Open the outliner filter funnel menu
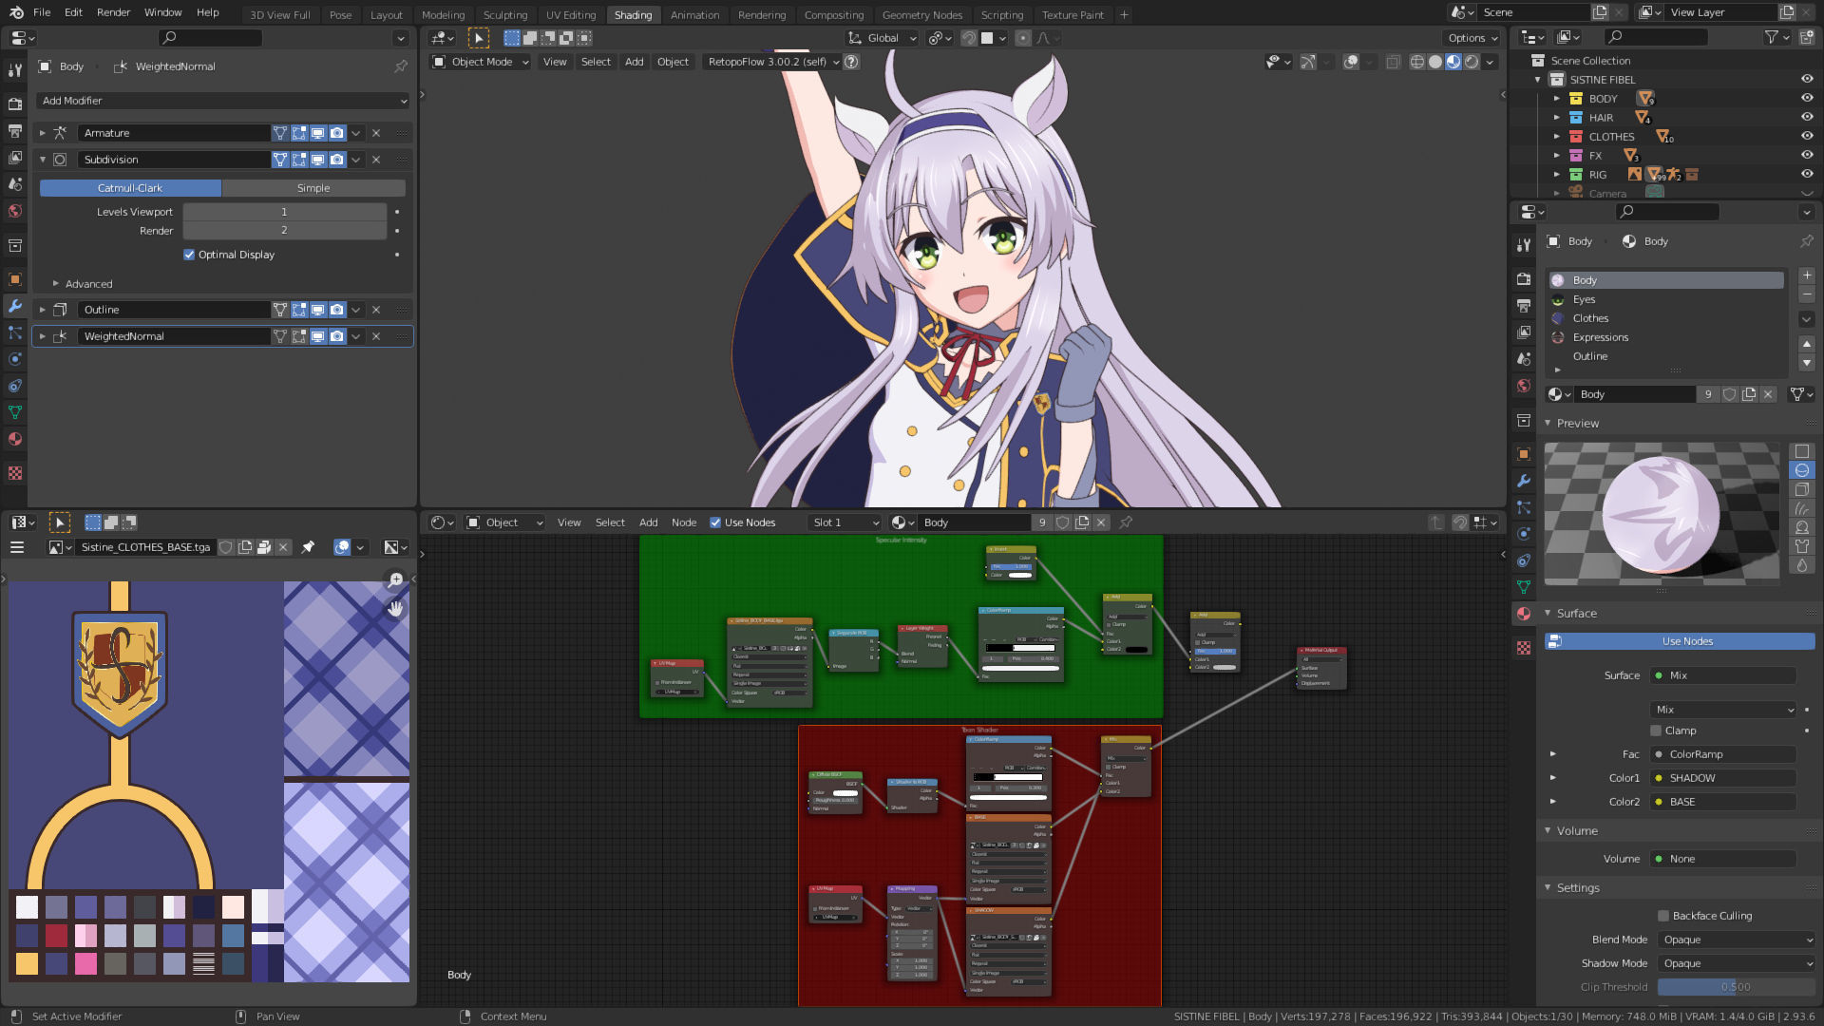 pos(1776,37)
